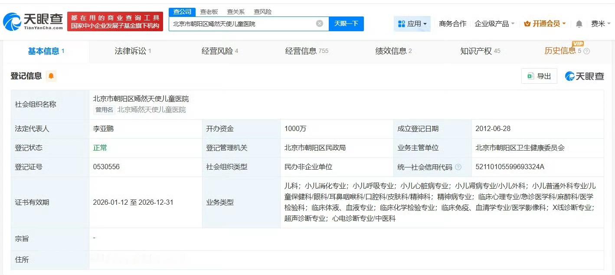The image size is (615, 275).
Task: Click the 天眼一下 search button
Action: [347, 24]
